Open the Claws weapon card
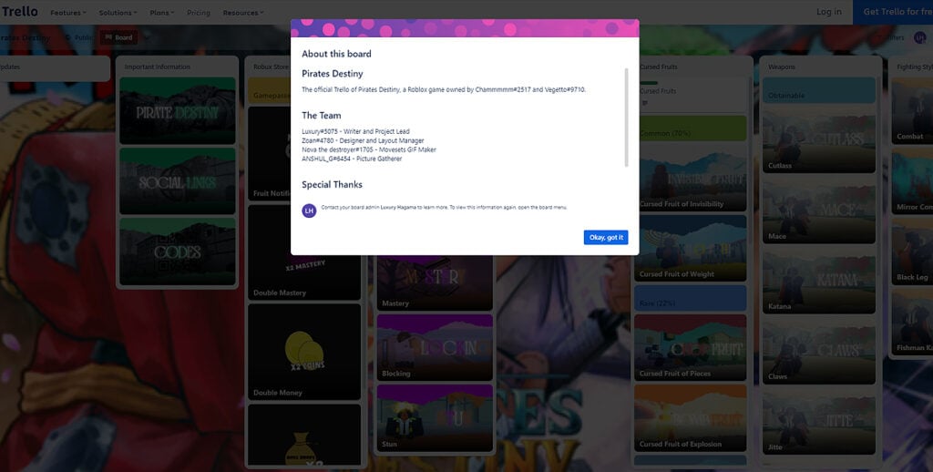Screen dimensions: 933x472 pyautogui.click(x=819, y=351)
